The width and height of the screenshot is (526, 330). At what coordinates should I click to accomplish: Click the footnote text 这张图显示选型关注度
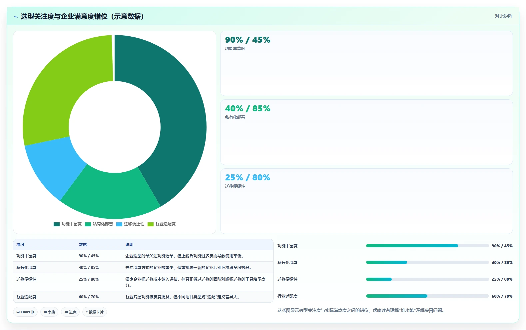[361, 310]
